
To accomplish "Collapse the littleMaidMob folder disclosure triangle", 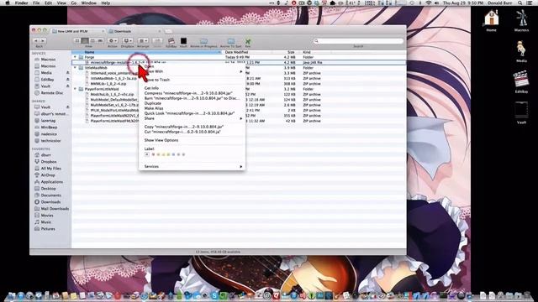I will [75, 68].
